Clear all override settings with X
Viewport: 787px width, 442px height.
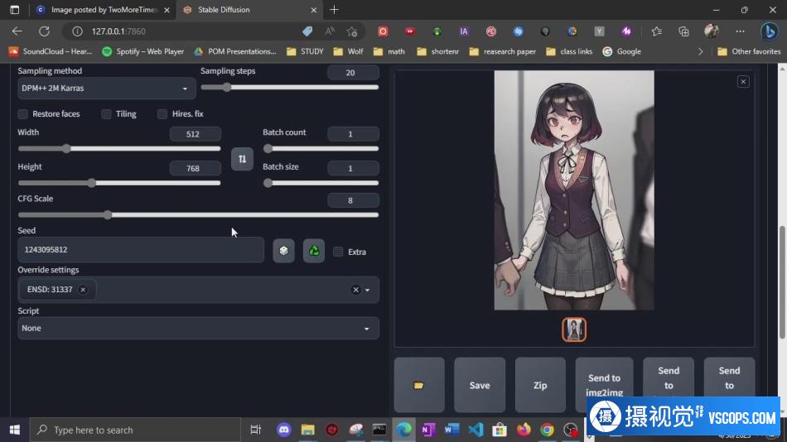coord(355,290)
